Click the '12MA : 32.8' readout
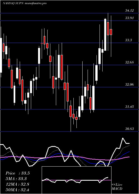 17,184
